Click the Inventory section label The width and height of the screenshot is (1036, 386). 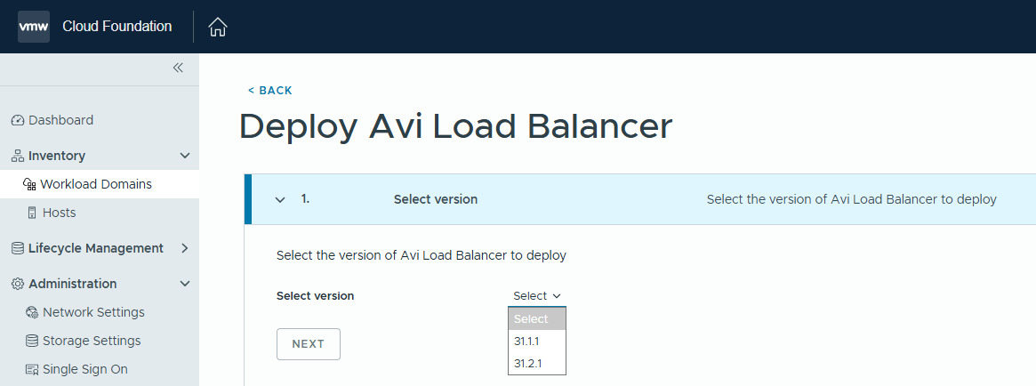[57, 156]
